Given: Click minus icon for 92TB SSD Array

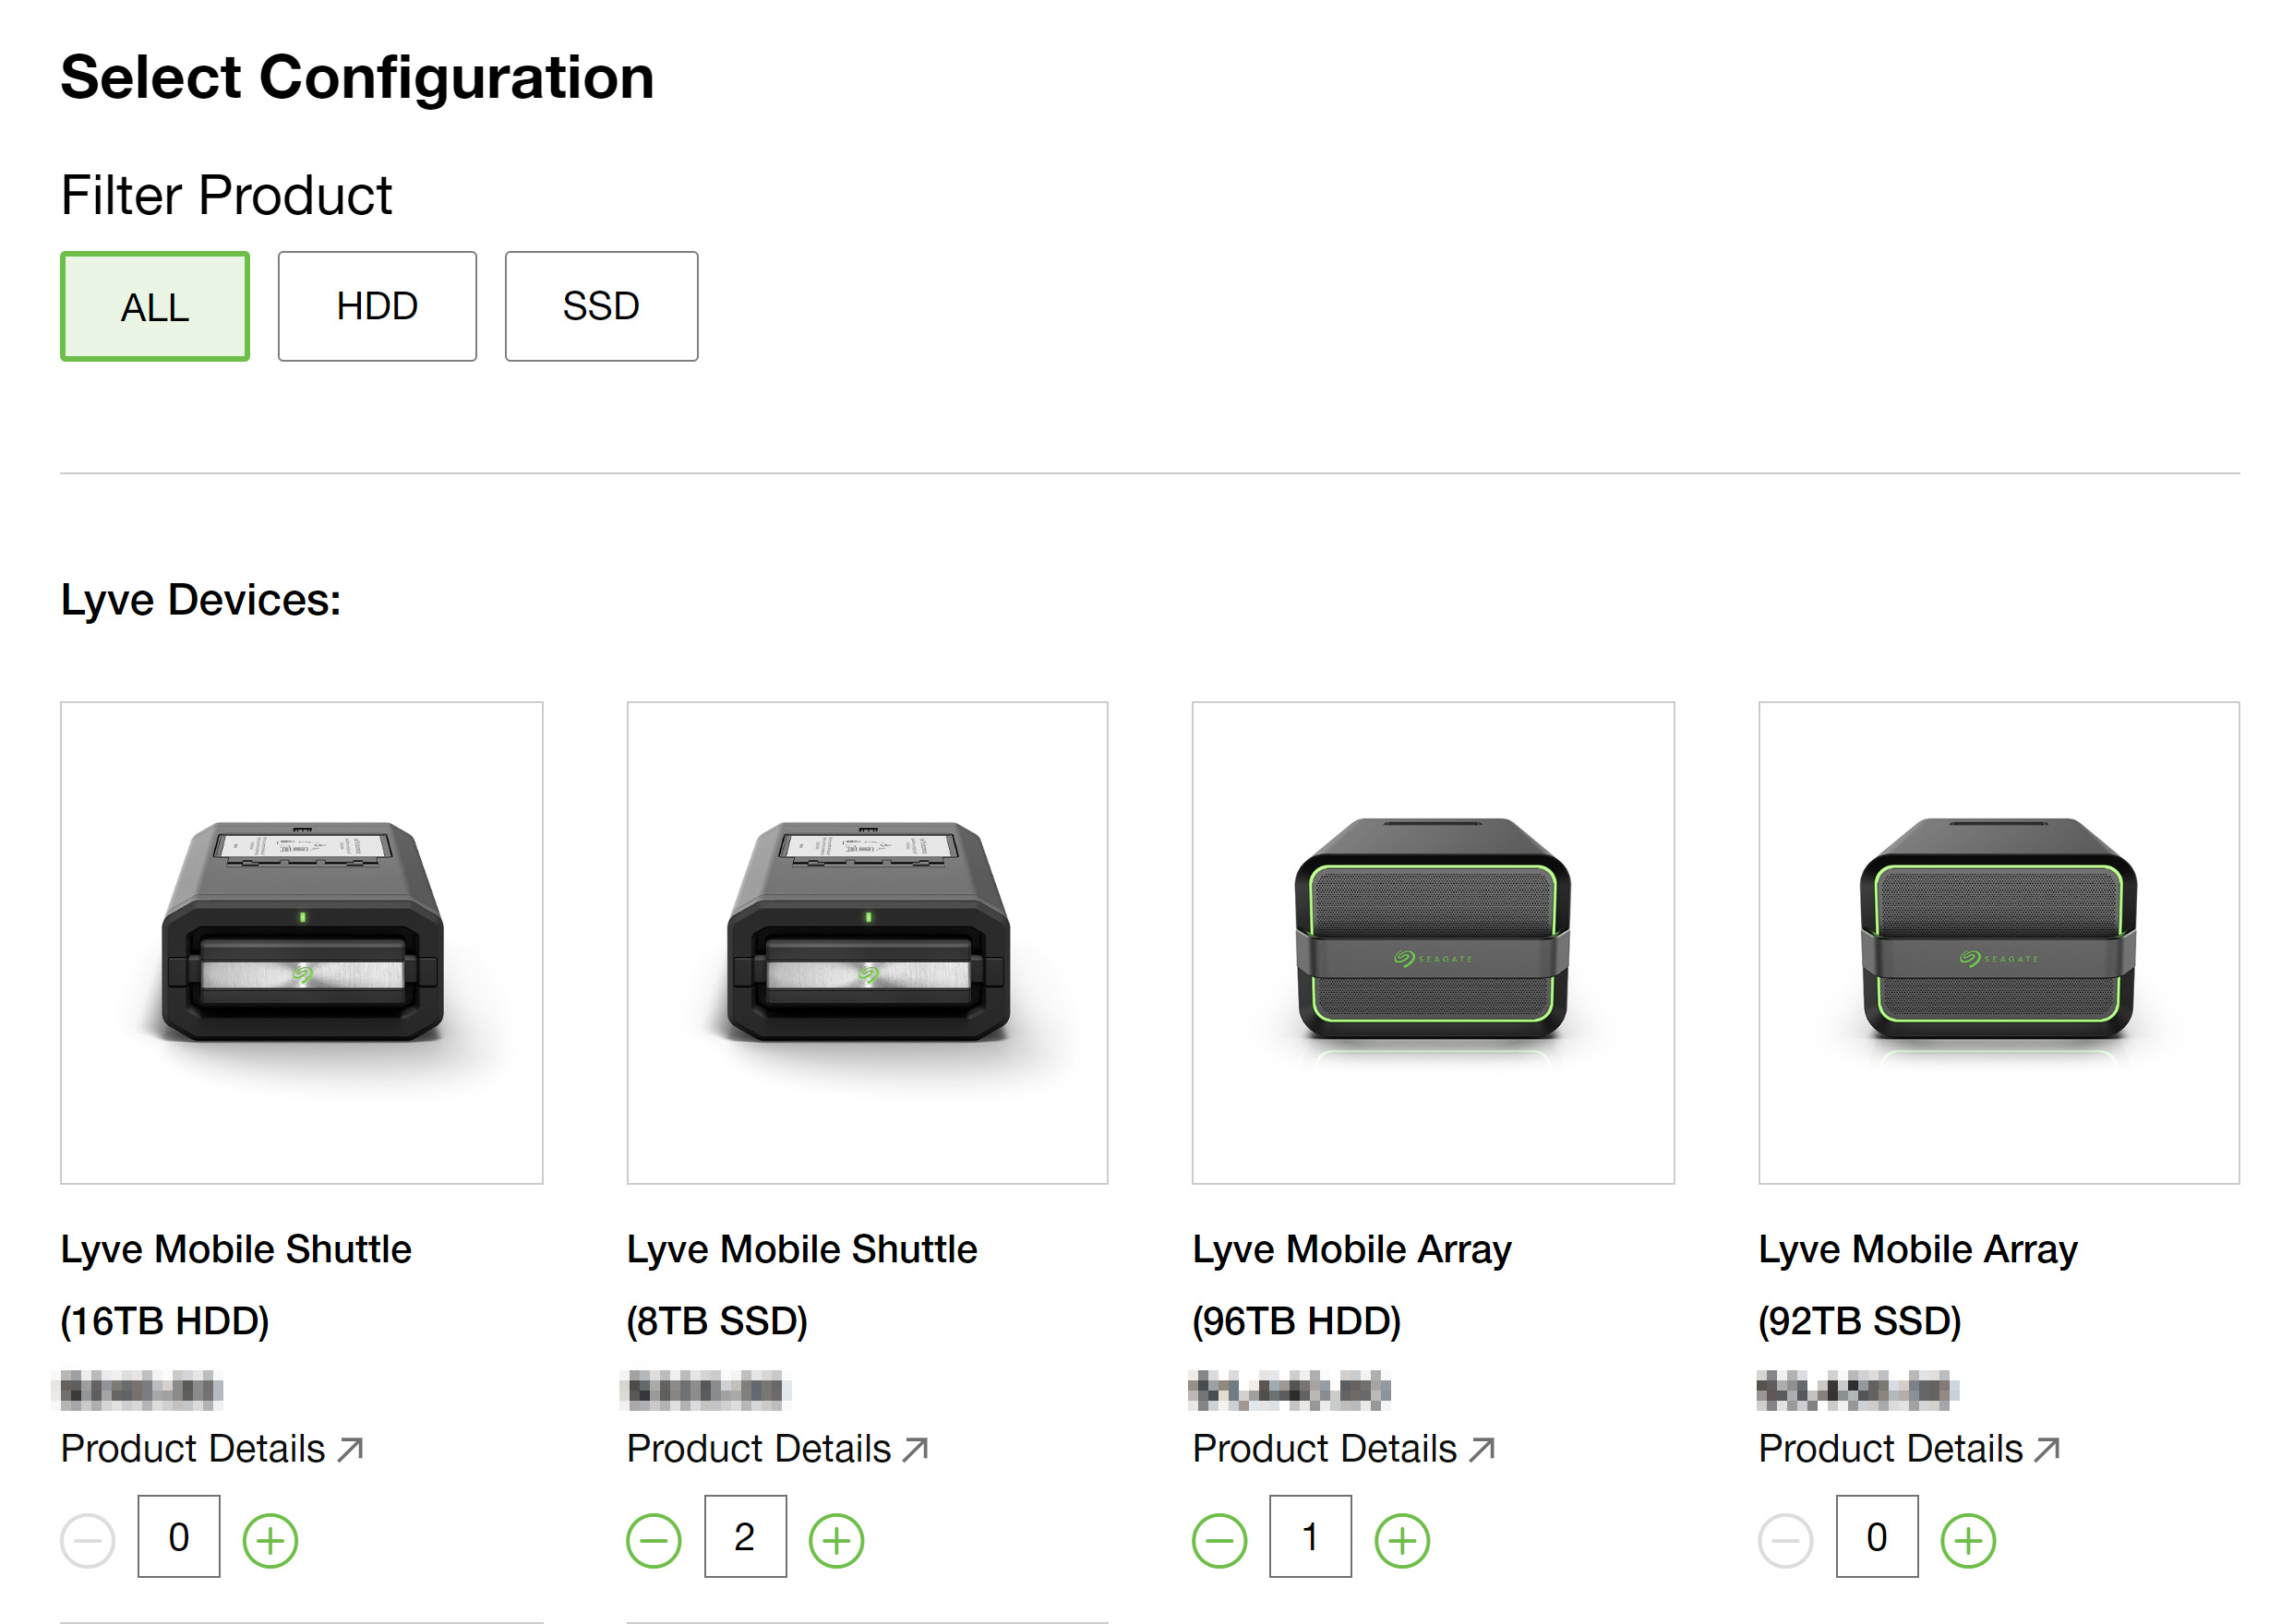Looking at the screenshot, I should (1786, 1540).
